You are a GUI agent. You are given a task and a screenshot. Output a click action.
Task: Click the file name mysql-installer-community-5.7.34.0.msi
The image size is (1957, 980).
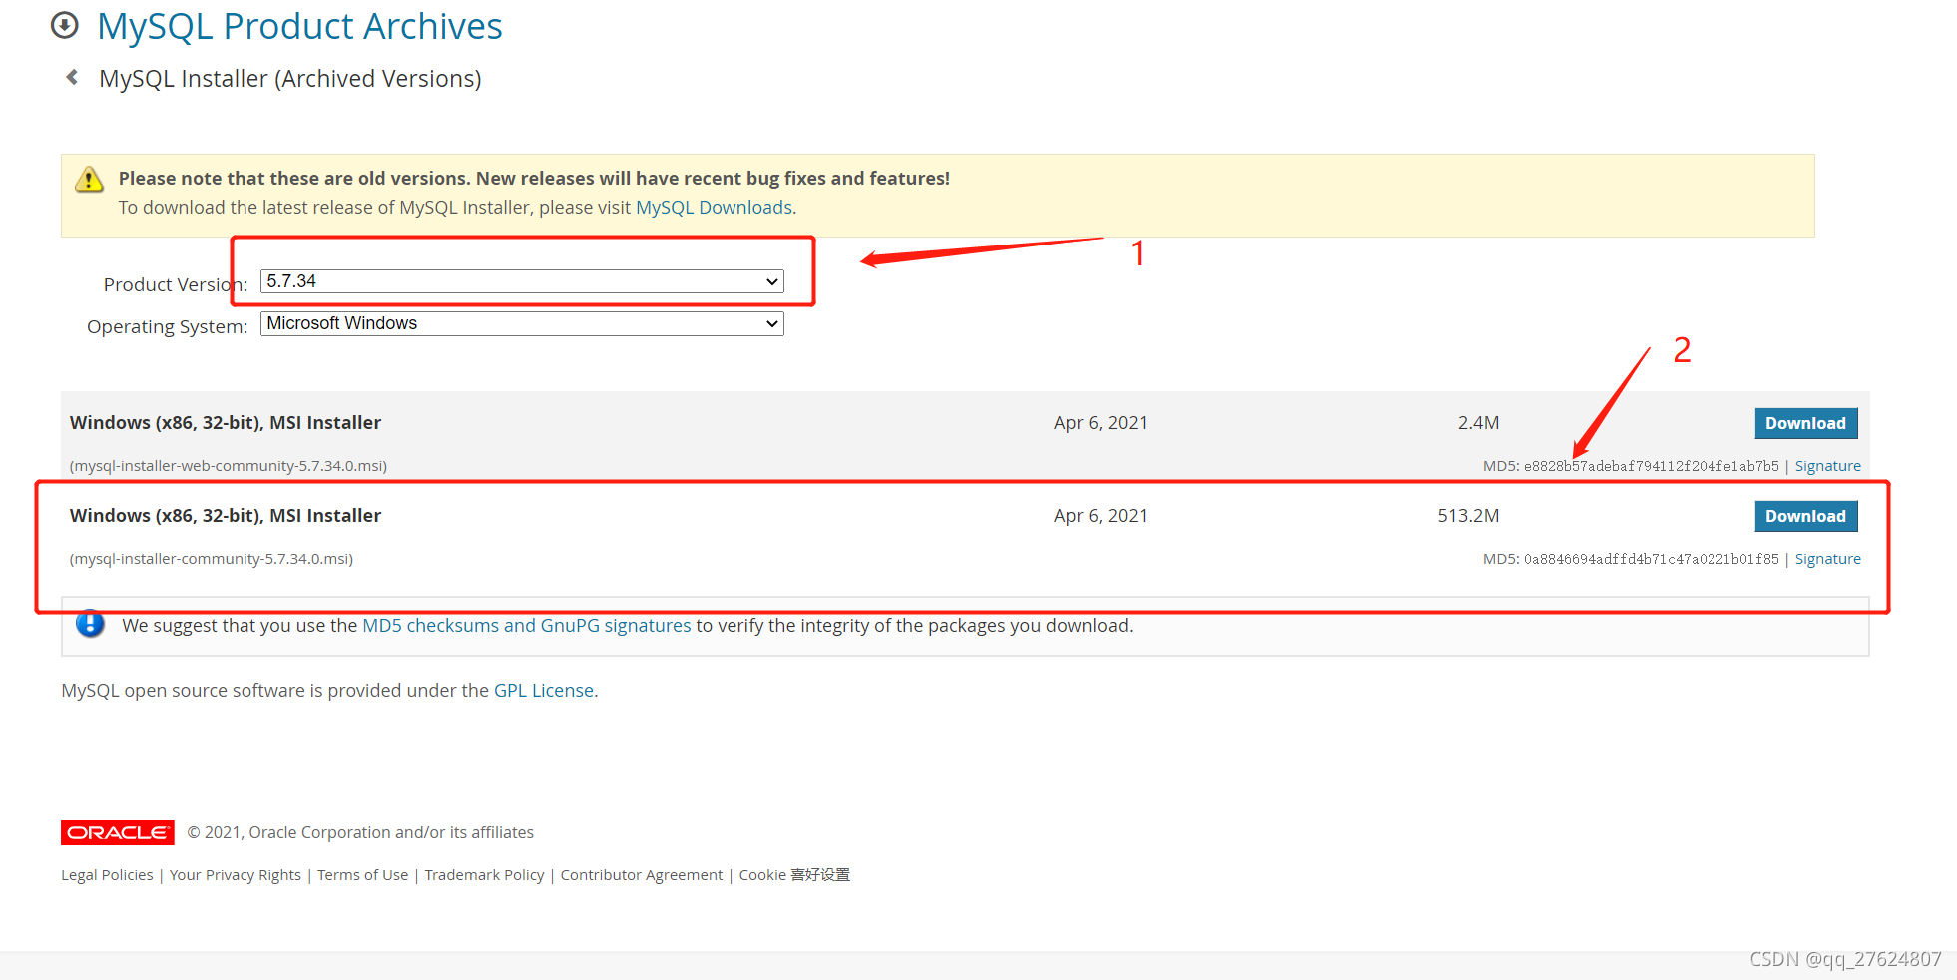tap(212, 559)
